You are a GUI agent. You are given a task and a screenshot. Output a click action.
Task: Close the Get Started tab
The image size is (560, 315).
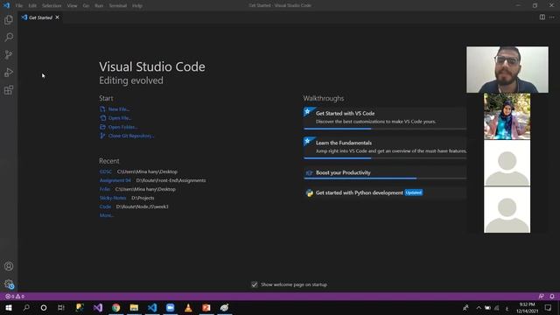click(x=57, y=17)
